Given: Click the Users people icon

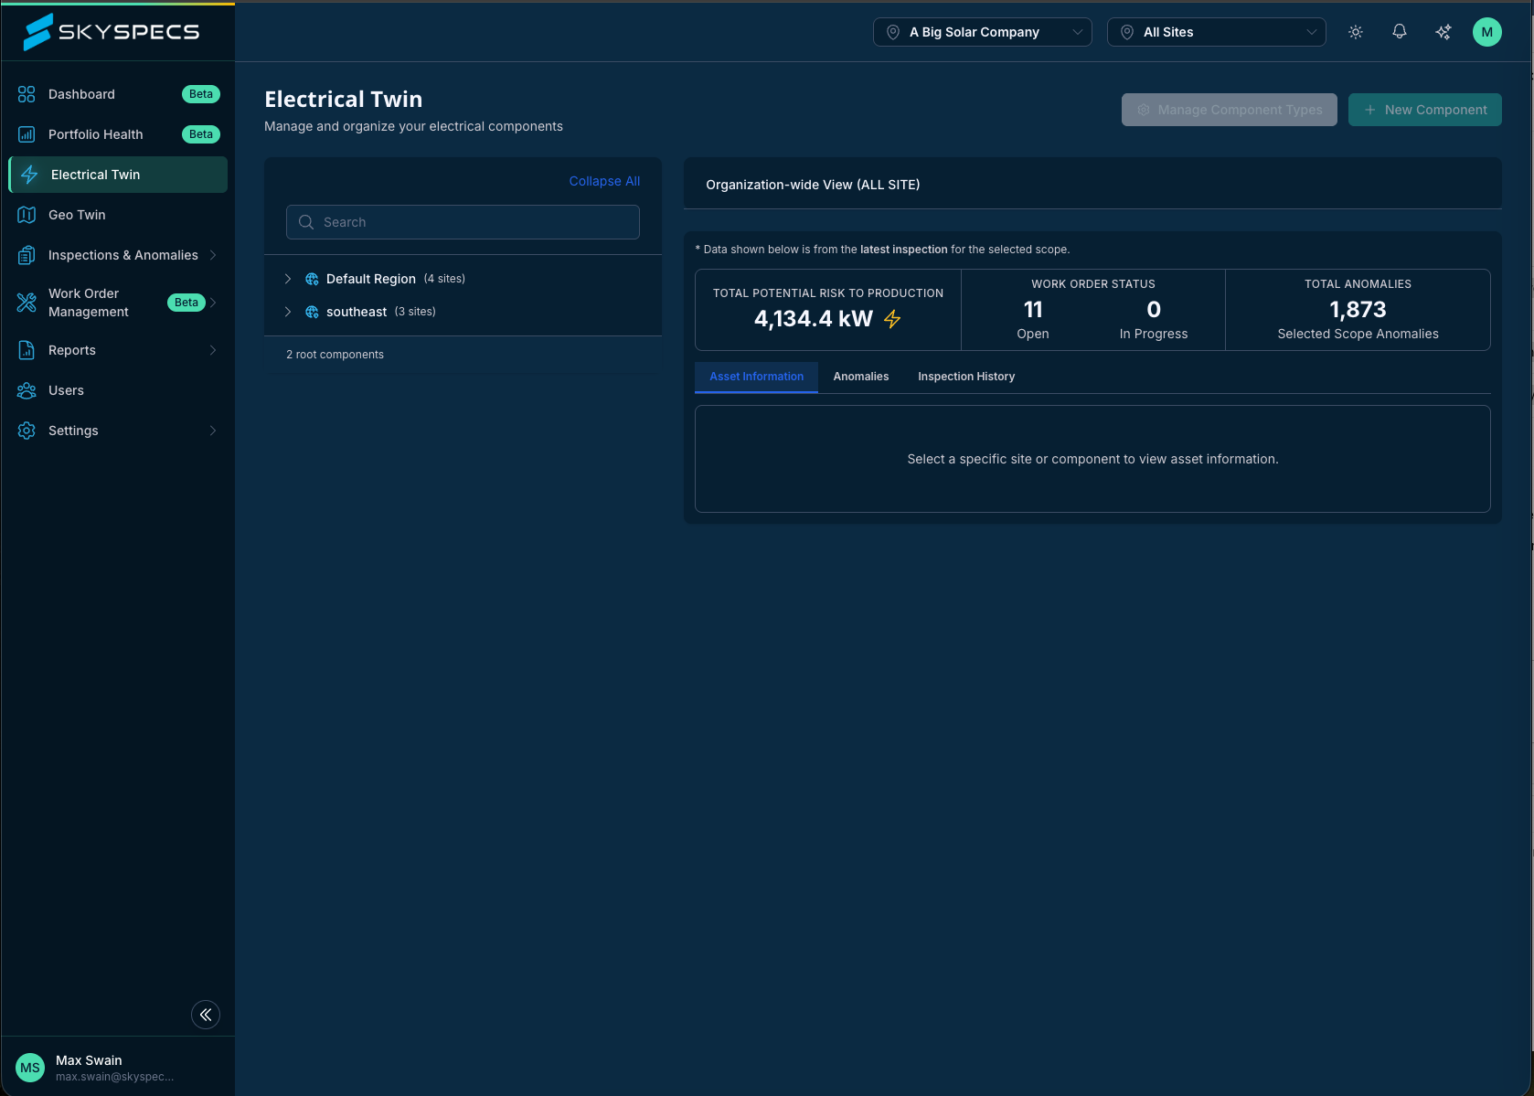Looking at the screenshot, I should pyautogui.click(x=27, y=390).
